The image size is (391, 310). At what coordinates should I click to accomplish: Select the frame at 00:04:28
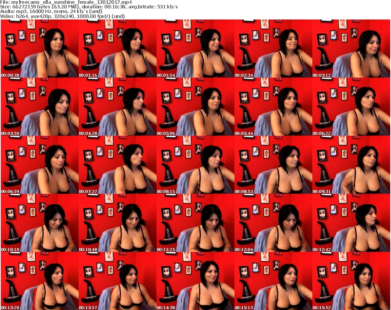pyautogui.click(x=118, y=107)
